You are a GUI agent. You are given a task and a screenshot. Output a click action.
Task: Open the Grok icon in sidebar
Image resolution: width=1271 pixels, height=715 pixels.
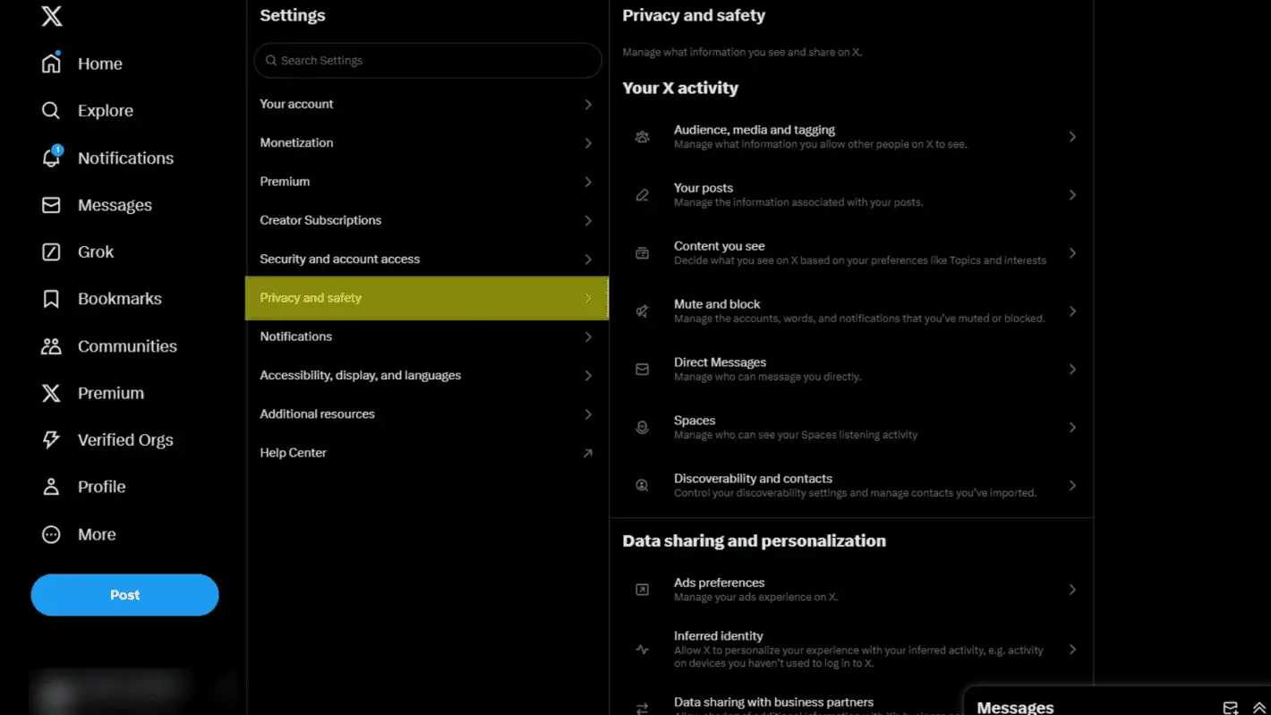[51, 252]
